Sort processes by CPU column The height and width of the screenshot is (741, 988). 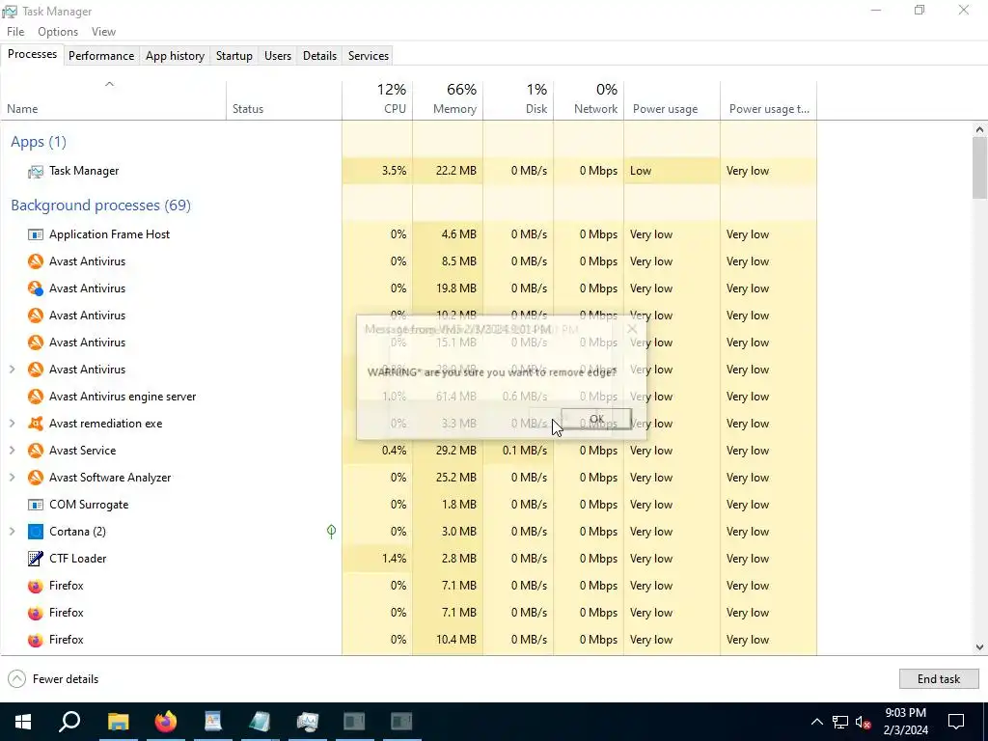click(x=377, y=99)
